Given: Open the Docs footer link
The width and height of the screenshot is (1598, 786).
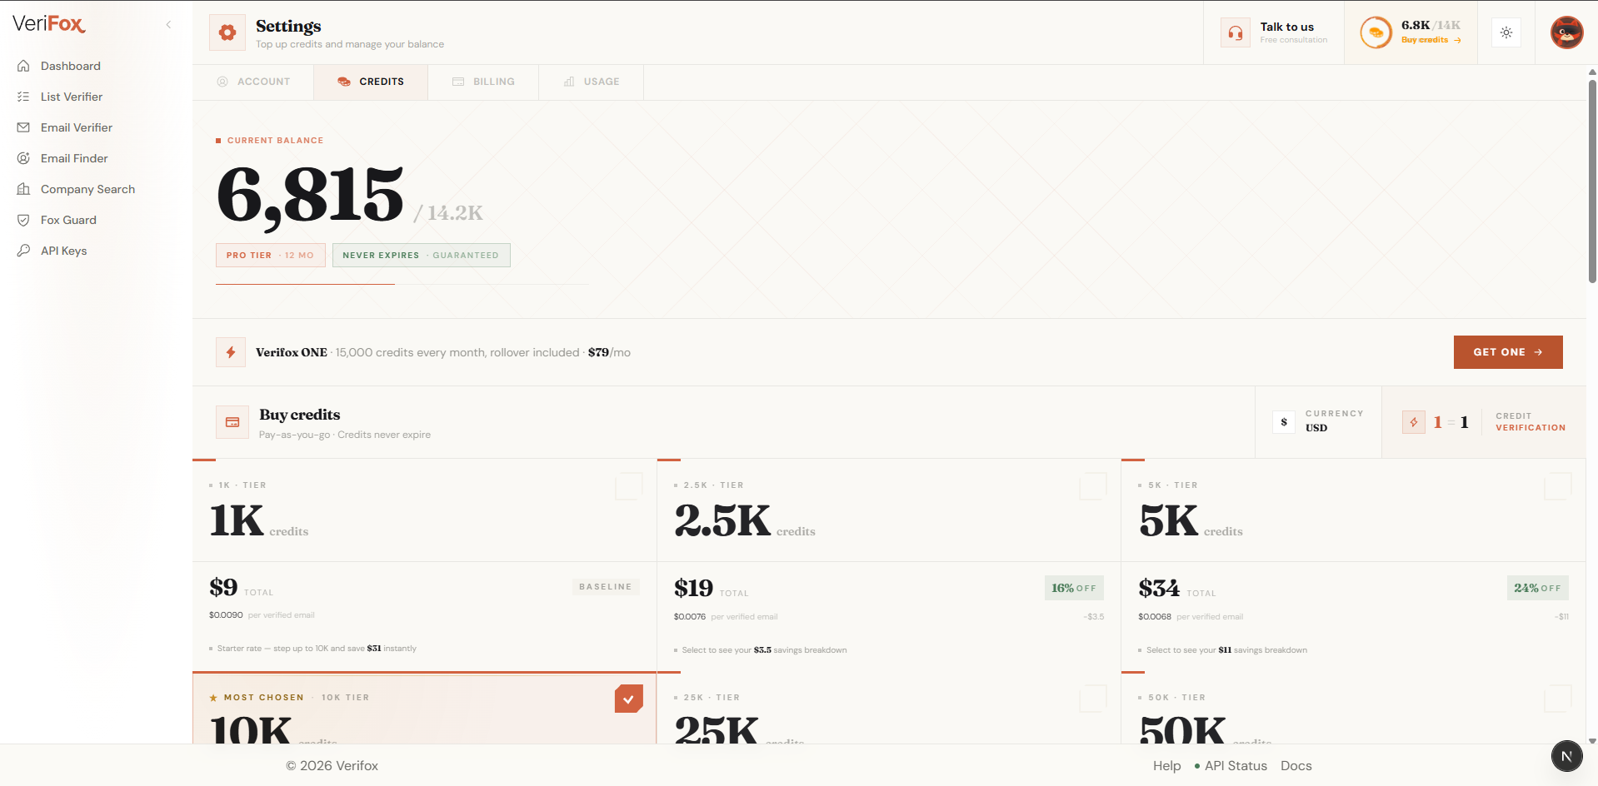Looking at the screenshot, I should [1296, 766].
